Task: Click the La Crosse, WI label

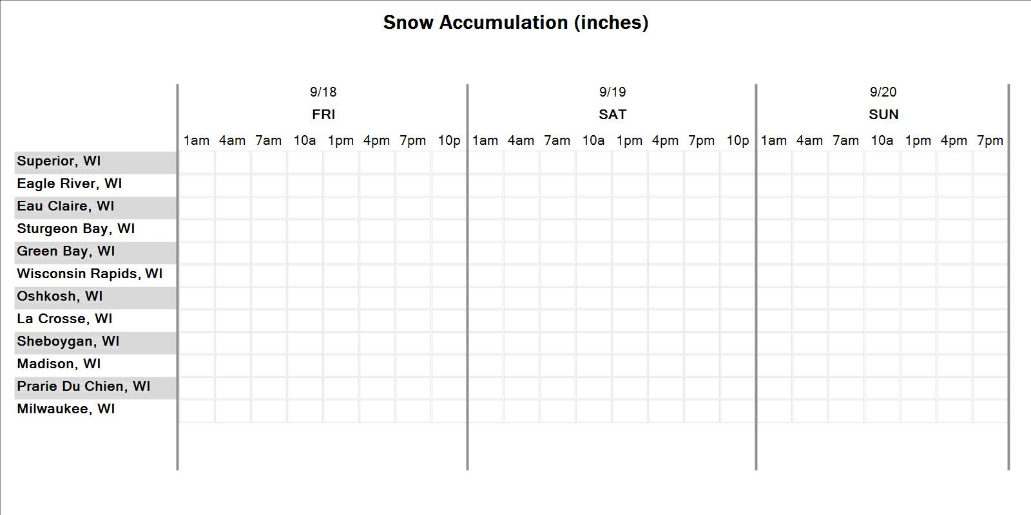Action: [64, 319]
